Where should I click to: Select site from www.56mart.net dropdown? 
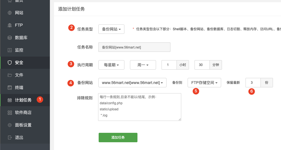click(x=132, y=83)
